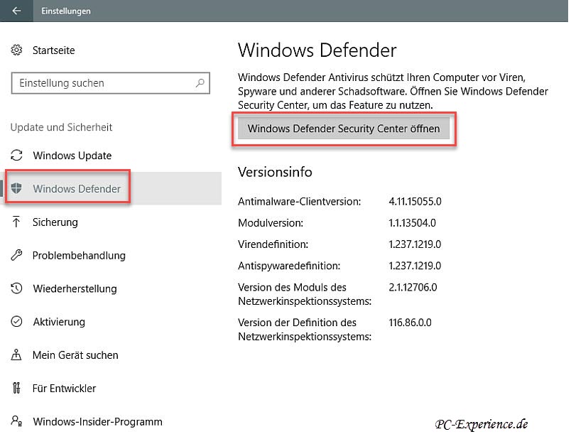The width and height of the screenshot is (571, 444).
Task: Click the Virendefinition label
Action: pos(273,244)
